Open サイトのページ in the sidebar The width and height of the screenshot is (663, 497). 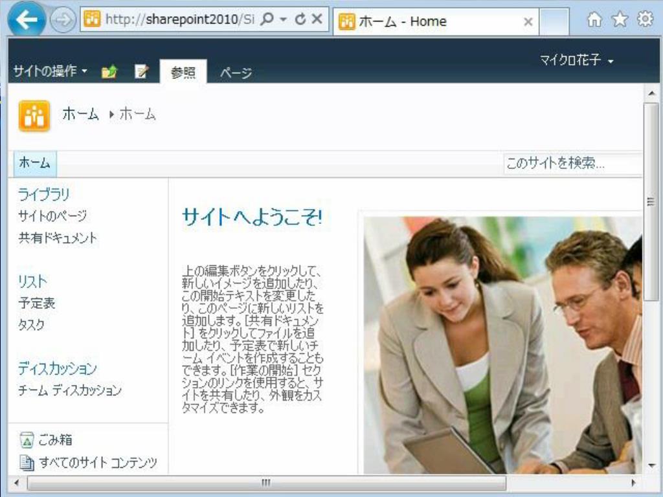[52, 216]
